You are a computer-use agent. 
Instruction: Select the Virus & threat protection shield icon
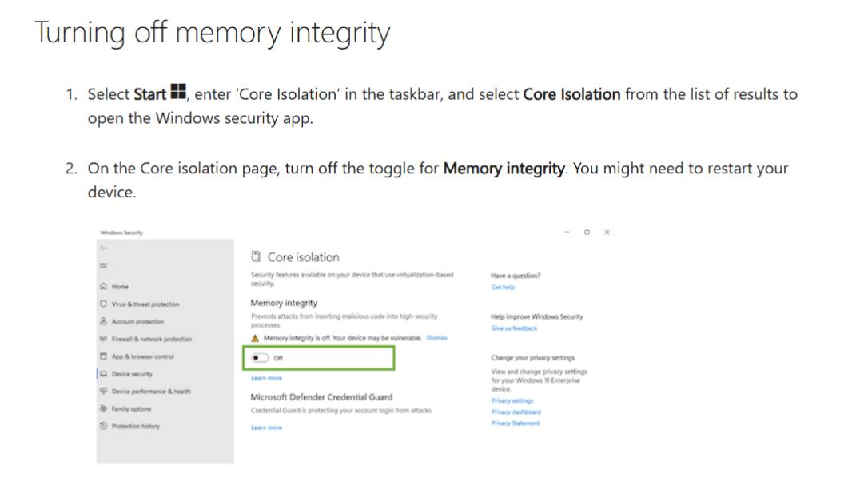(x=104, y=304)
